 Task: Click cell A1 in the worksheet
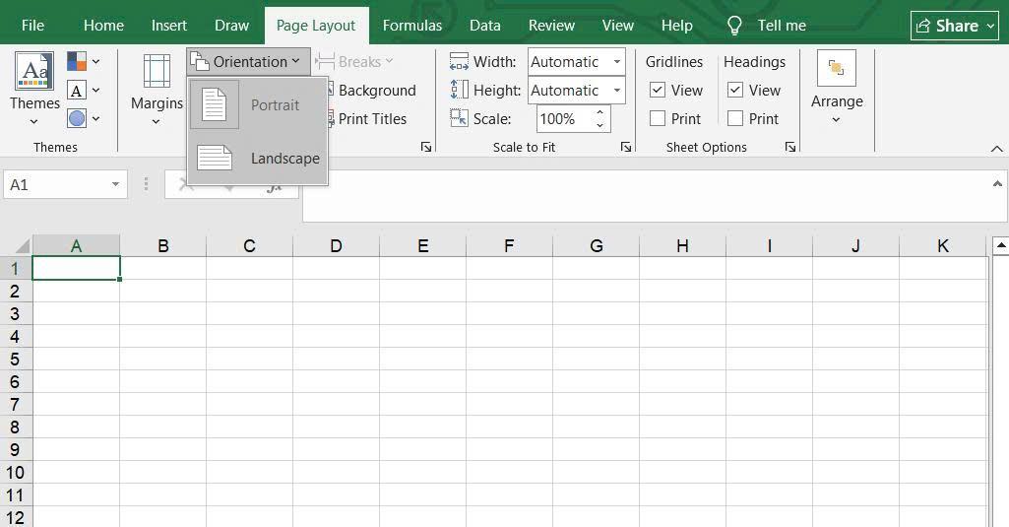(x=76, y=268)
